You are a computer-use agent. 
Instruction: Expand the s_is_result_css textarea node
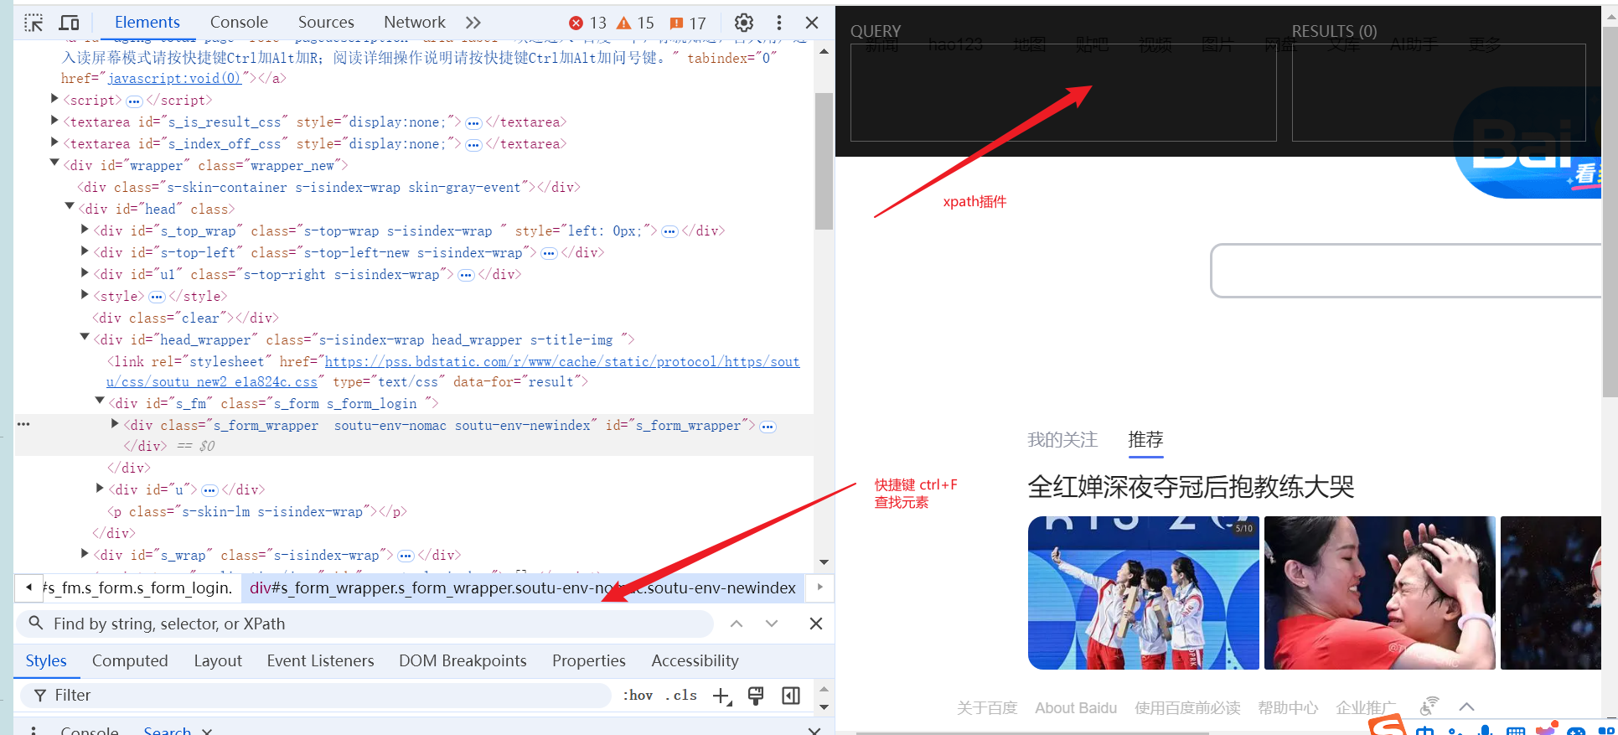coord(55,121)
